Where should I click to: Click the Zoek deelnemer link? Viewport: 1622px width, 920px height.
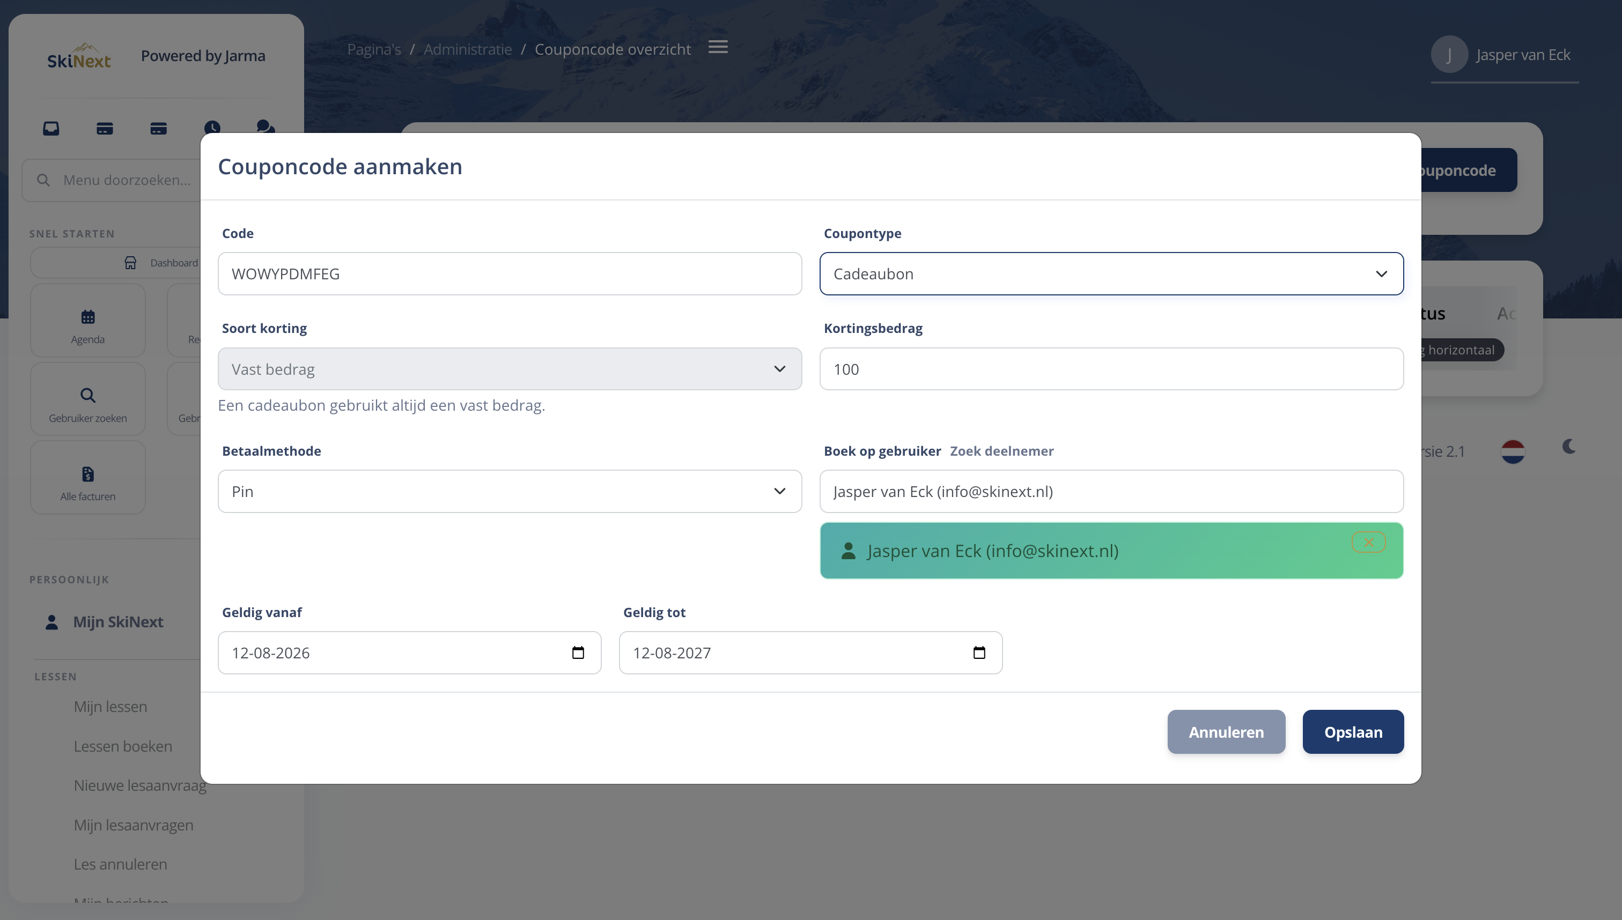pos(1001,451)
